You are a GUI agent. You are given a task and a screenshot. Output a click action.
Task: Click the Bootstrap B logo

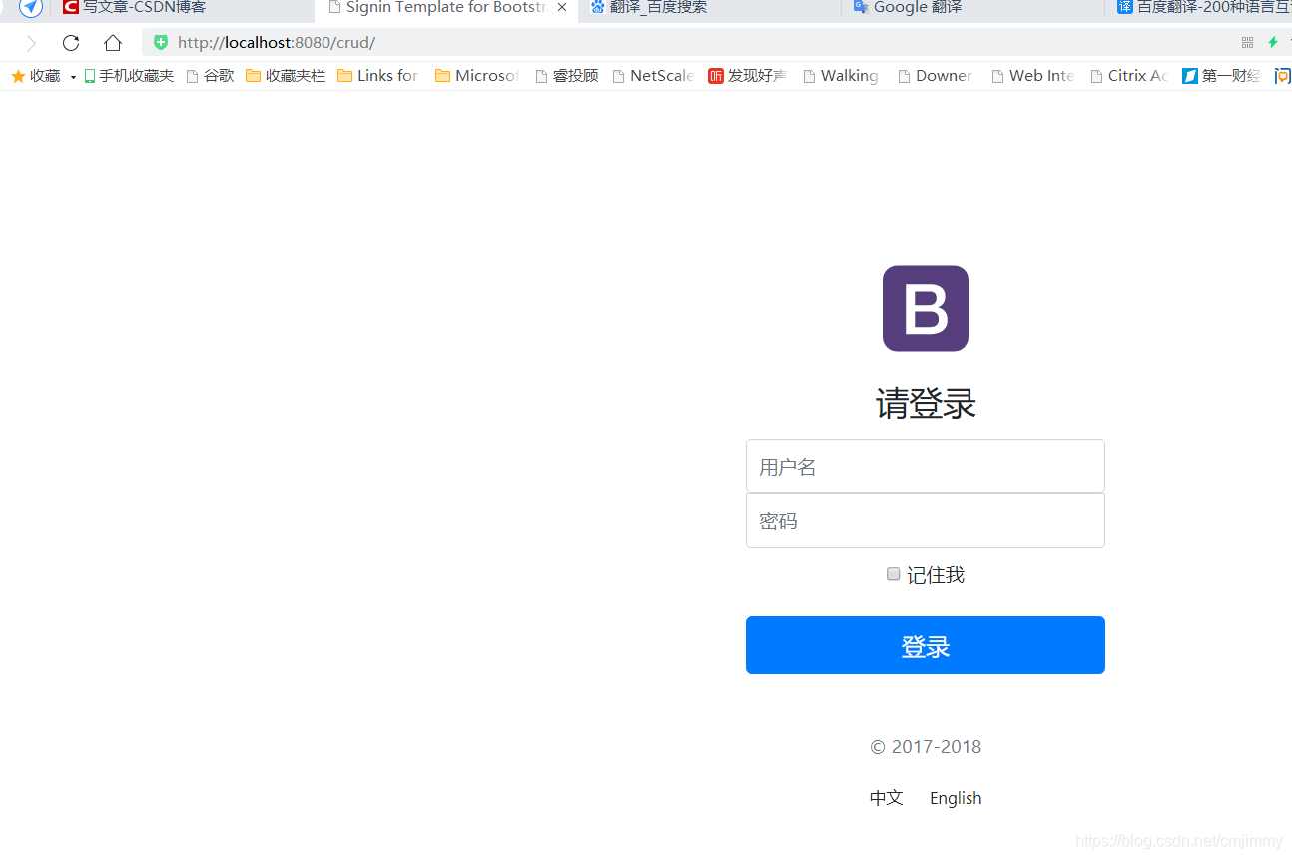pos(926,308)
